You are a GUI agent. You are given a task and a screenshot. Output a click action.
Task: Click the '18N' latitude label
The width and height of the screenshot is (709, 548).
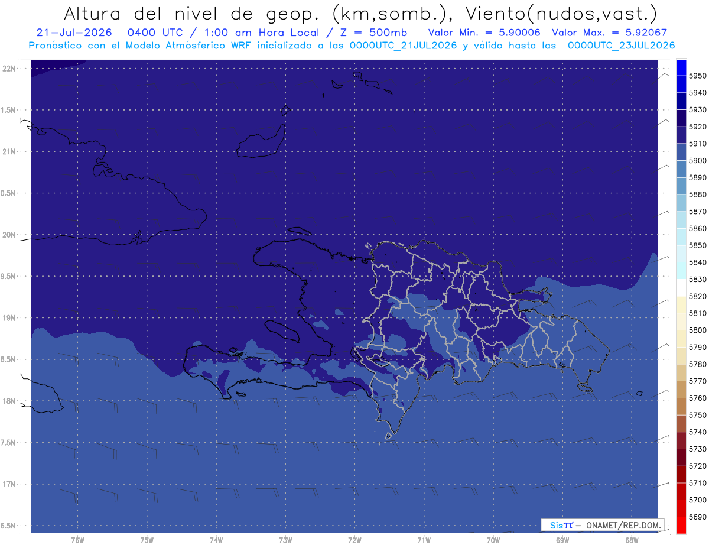click(x=9, y=401)
